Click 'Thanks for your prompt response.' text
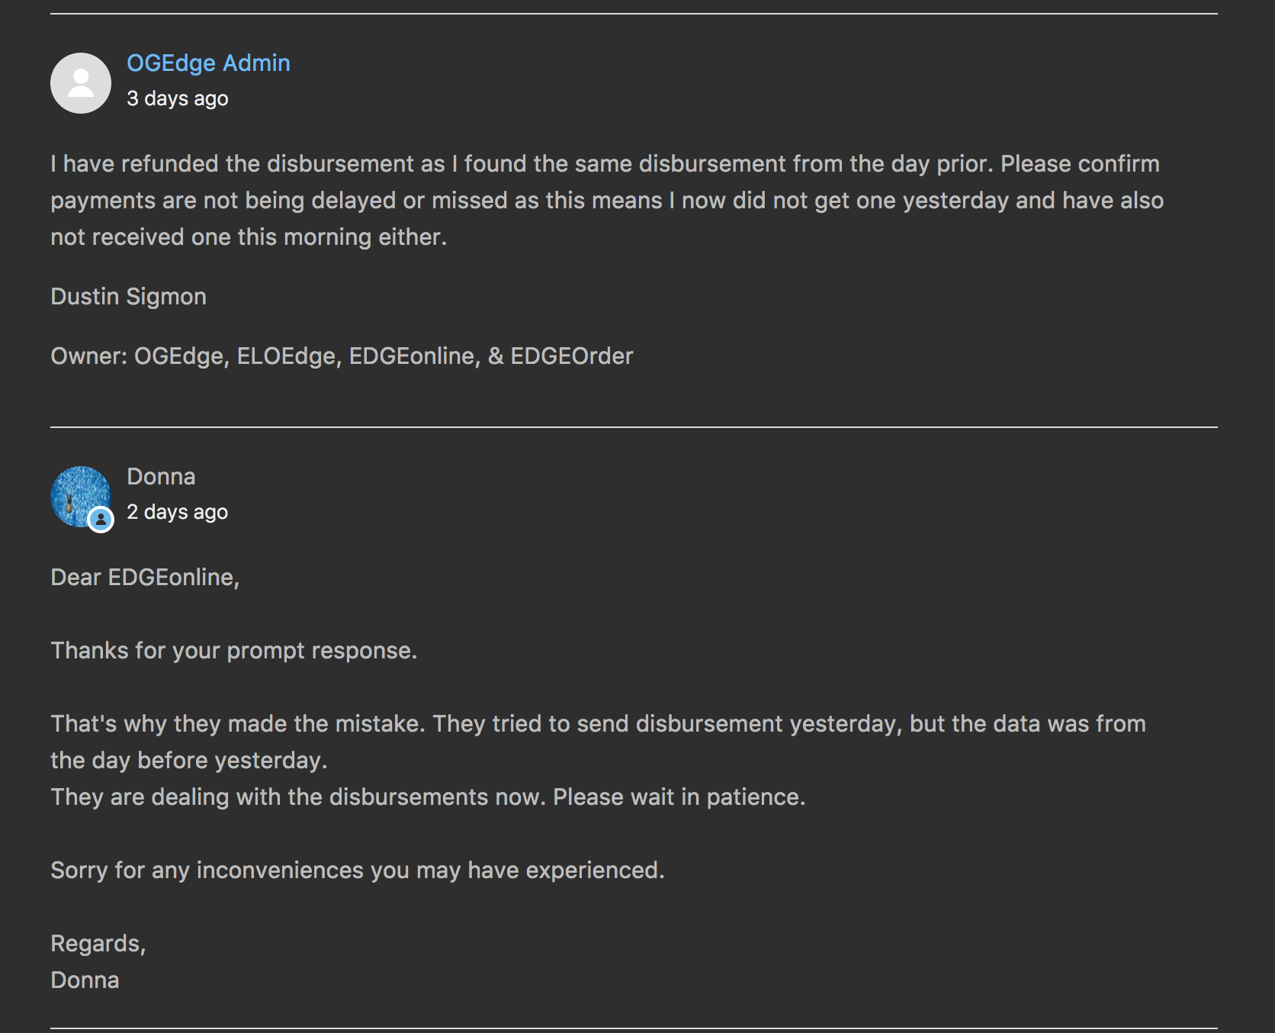Image resolution: width=1275 pixels, height=1033 pixels. pyautogui.click(x=234, y=650)
